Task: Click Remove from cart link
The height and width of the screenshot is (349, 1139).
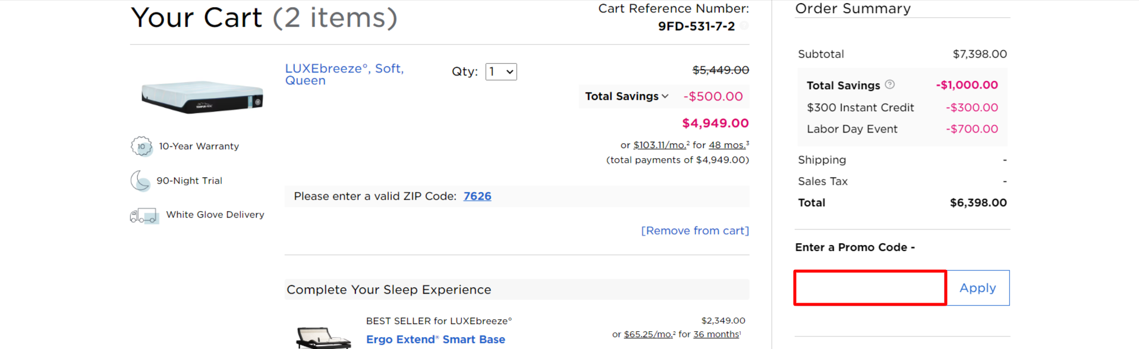Action: point(695,231)
